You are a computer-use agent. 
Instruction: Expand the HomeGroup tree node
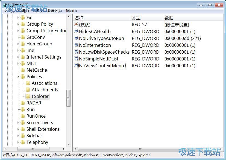tap(18, 44)
